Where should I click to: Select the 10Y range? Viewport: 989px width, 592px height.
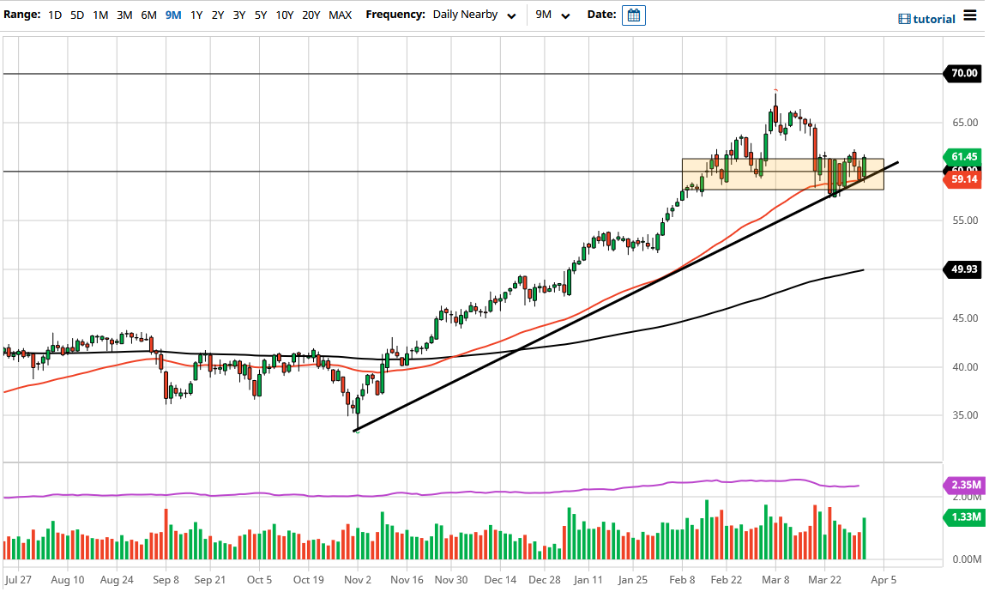[284, 15]
